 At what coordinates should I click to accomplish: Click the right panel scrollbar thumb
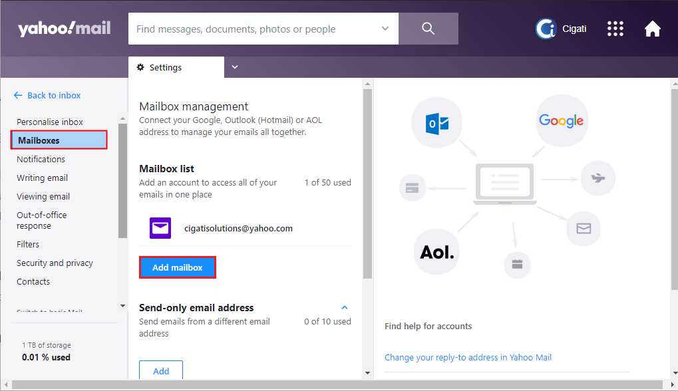pyautogui.click(x=675, y=190)
